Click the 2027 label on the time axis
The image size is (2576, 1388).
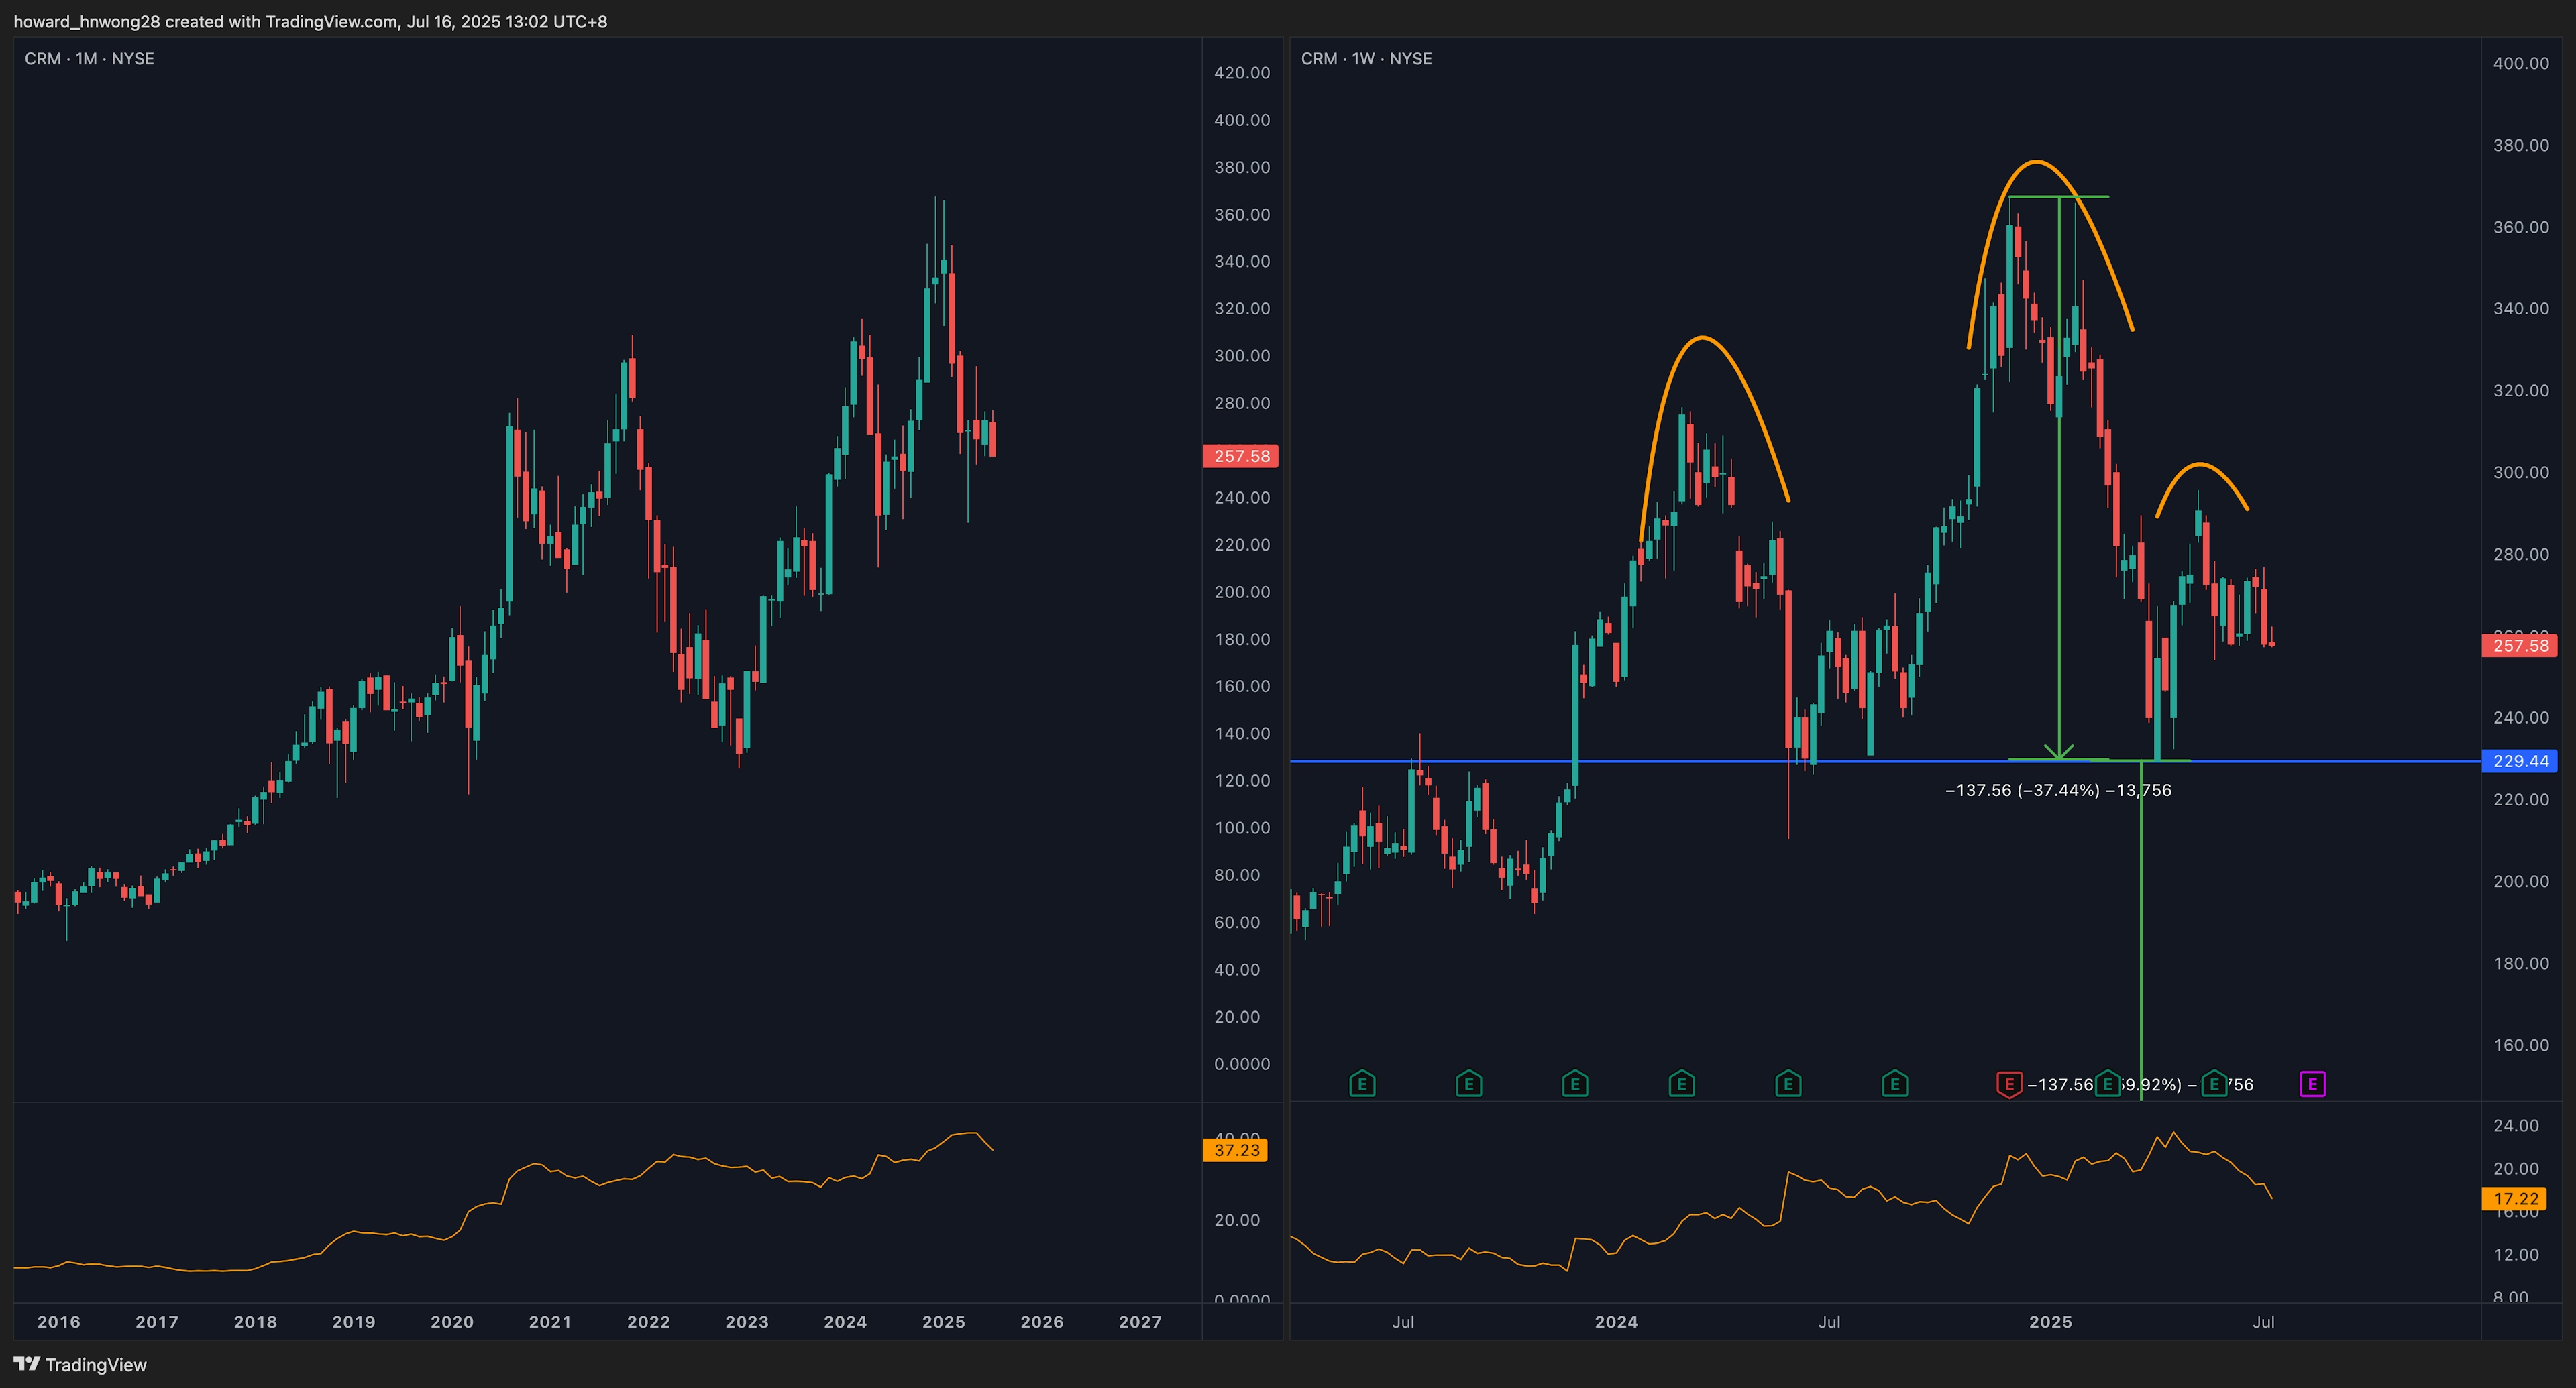1140,1322
